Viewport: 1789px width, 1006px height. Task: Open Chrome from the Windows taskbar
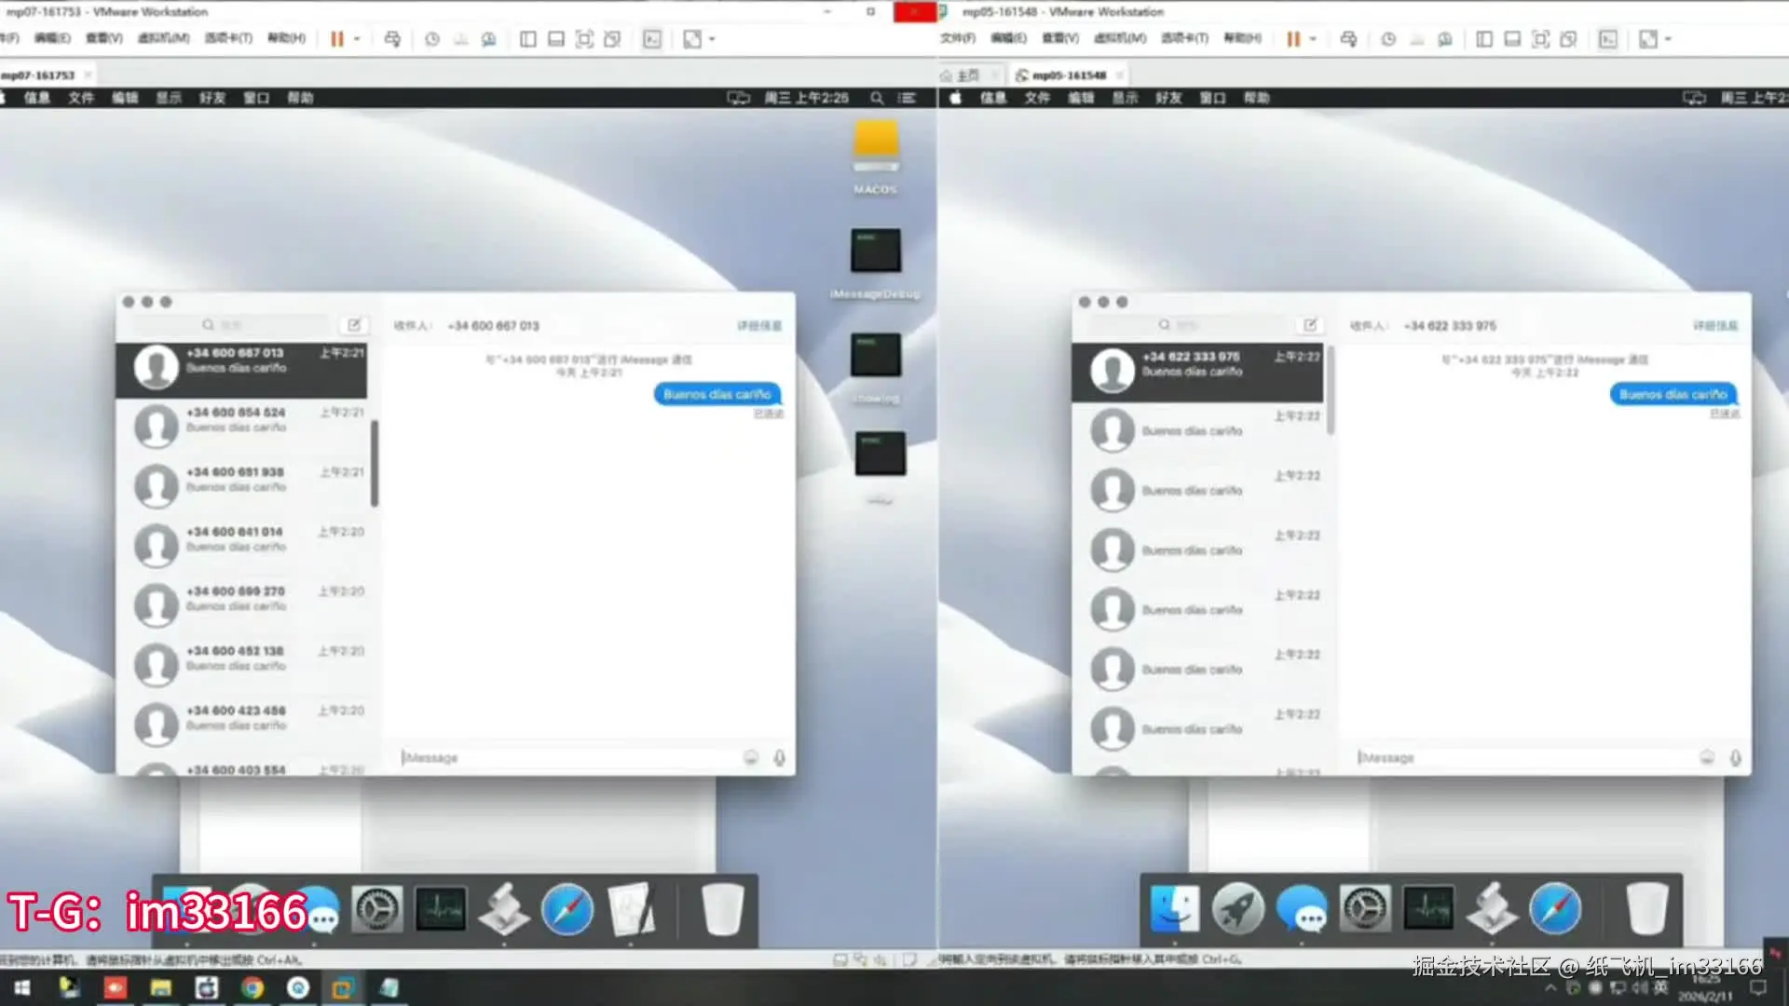coord(253,987)
